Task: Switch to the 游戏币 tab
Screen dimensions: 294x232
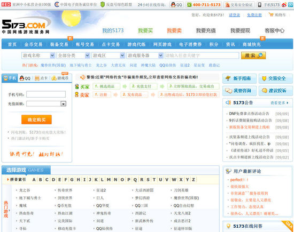Action: 60,78
